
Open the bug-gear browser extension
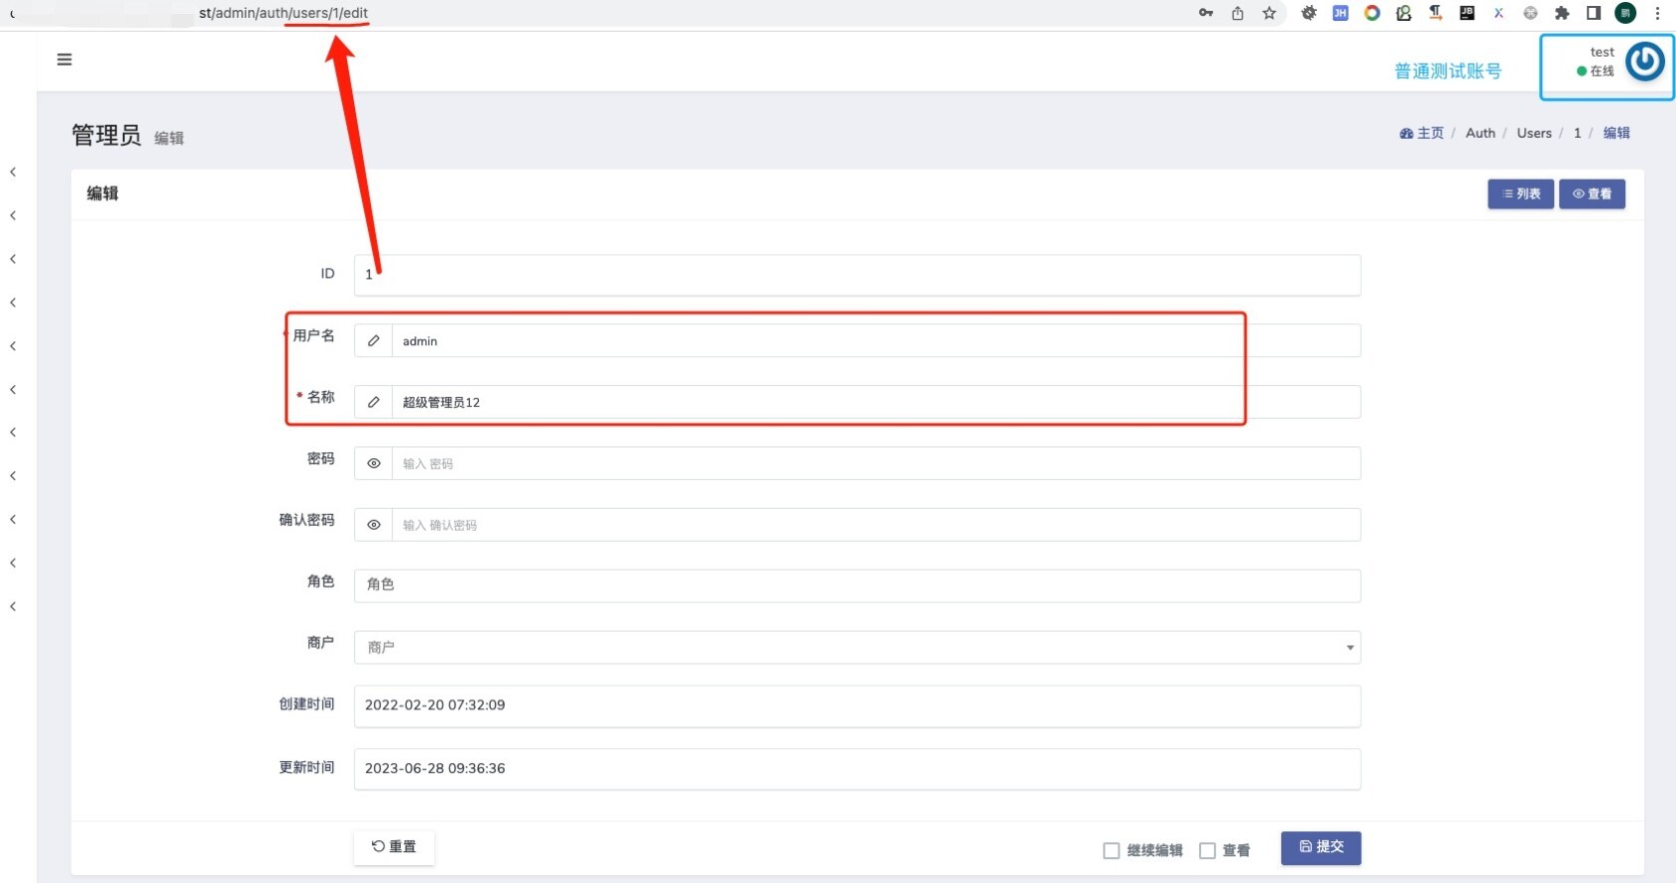pyautogui.click(x=1309, y=13)
